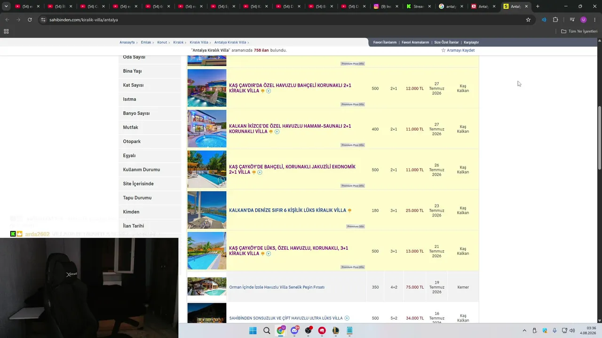Open the media controls toolbar icon
This screenshot has height=338, width=602.
(572, 20)
